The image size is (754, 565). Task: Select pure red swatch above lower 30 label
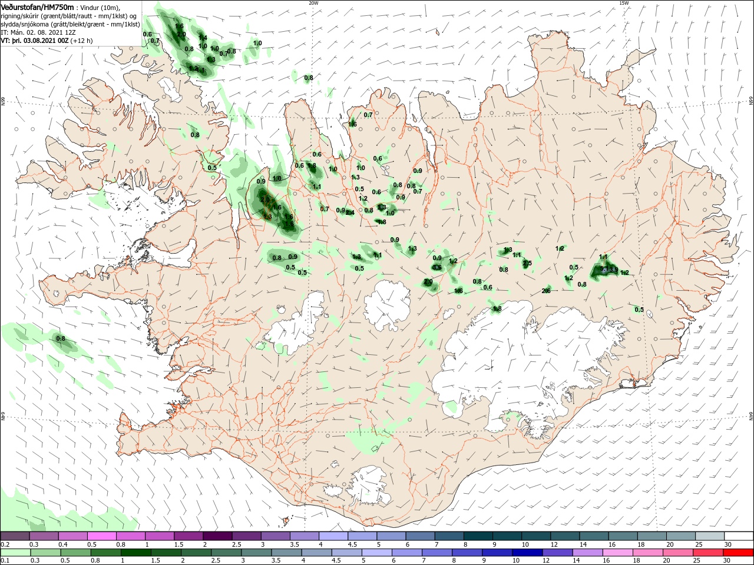739,553
